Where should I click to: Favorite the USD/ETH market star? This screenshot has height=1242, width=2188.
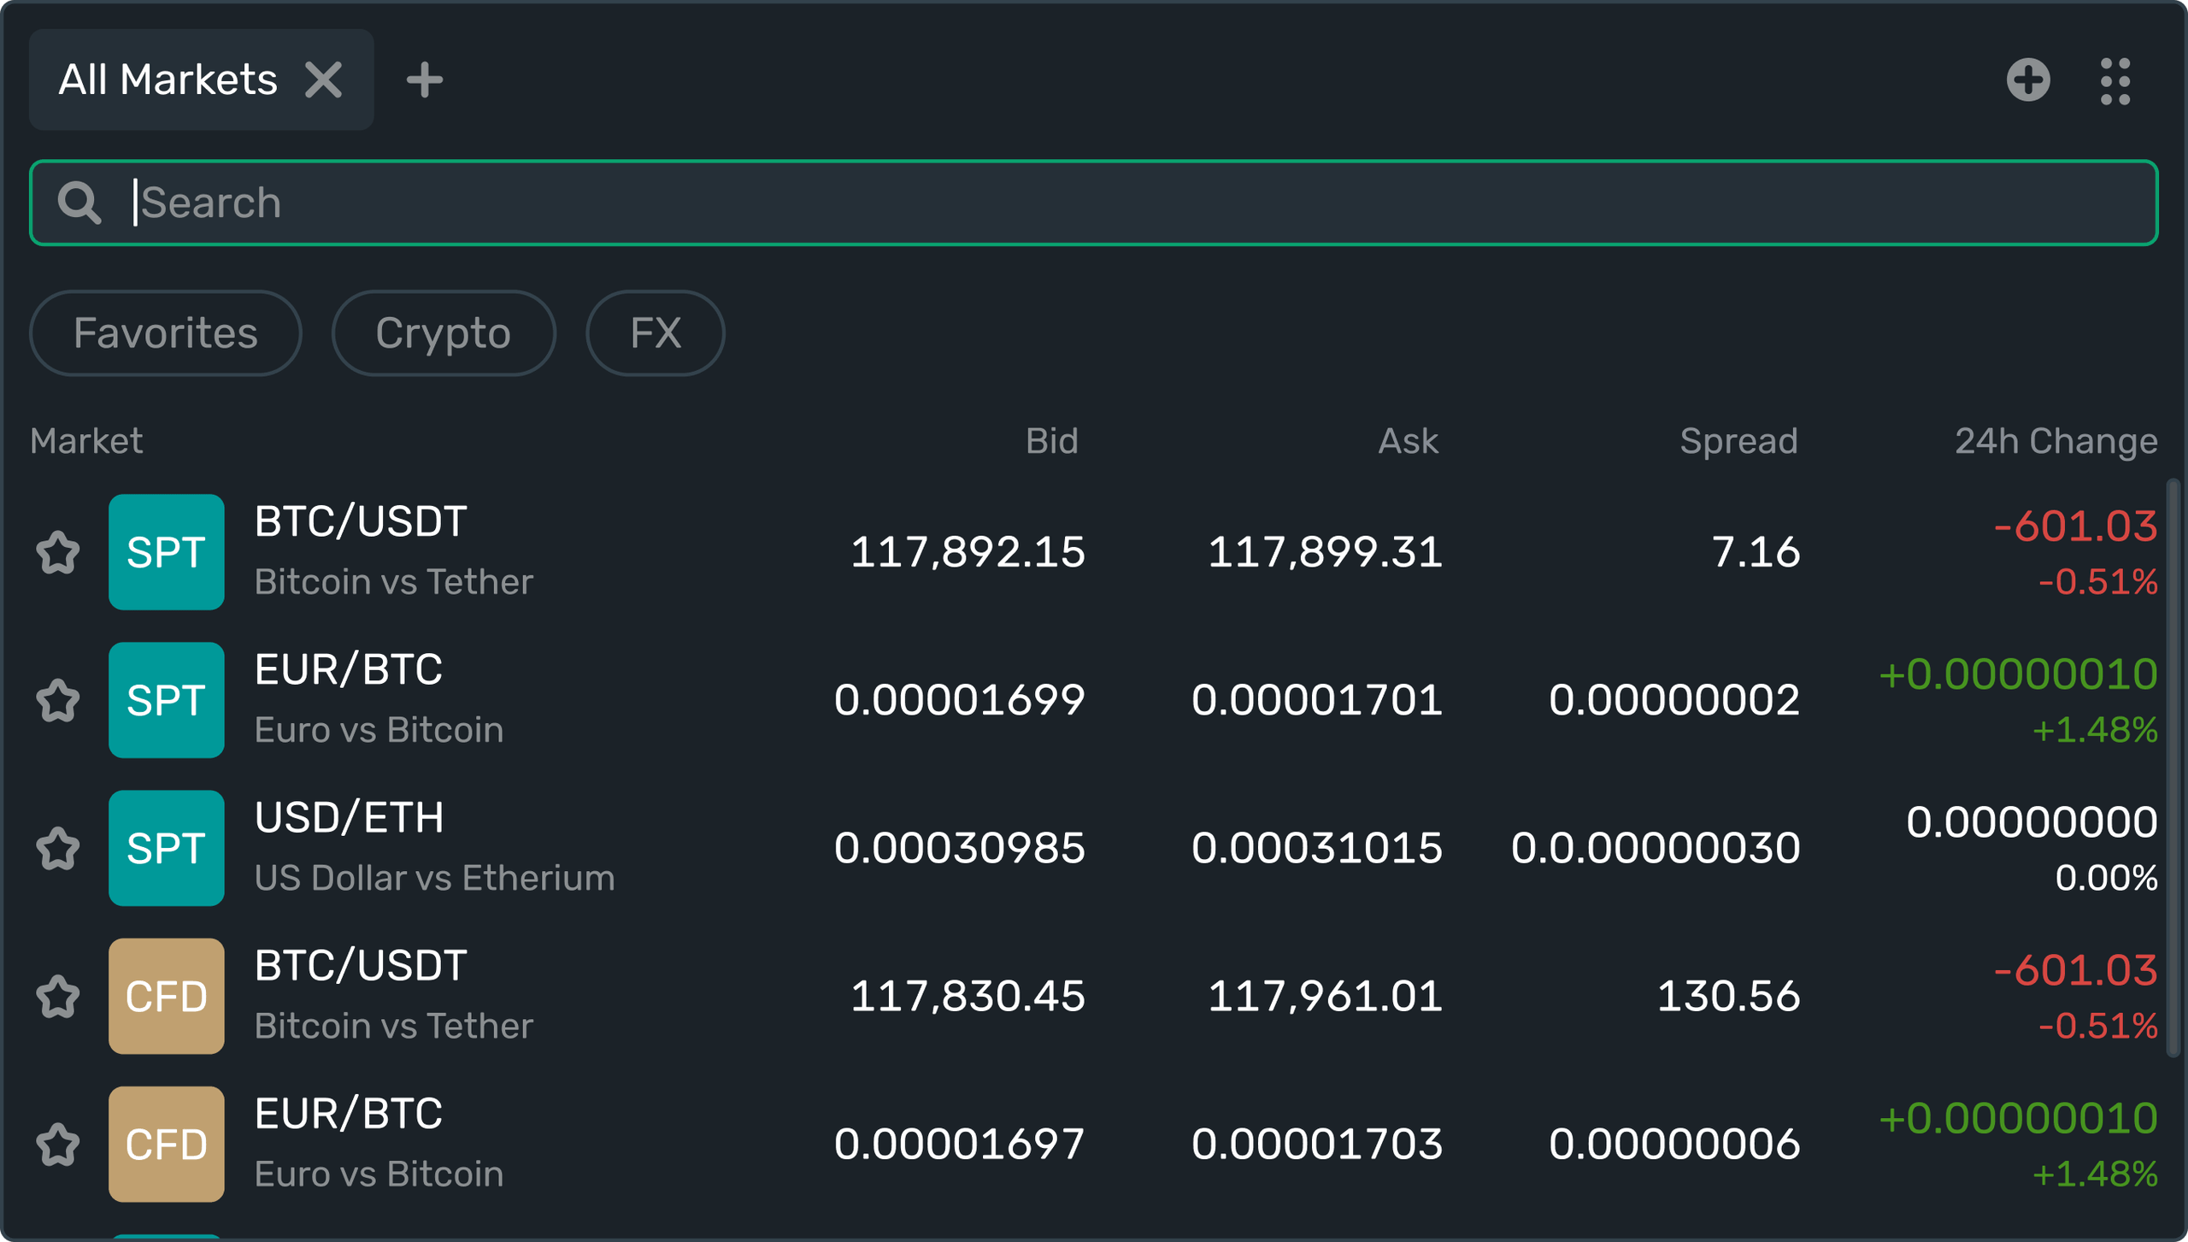[58, 848]
